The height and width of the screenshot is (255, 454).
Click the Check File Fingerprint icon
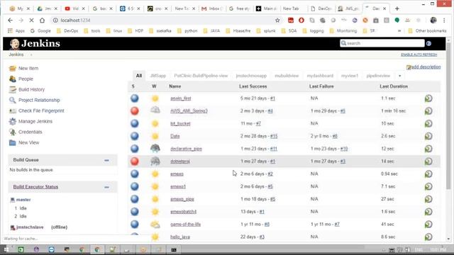pyautogui.click(x=13, y=110)
